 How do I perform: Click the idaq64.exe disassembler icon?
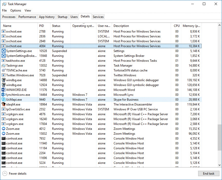tap(4, 104)
